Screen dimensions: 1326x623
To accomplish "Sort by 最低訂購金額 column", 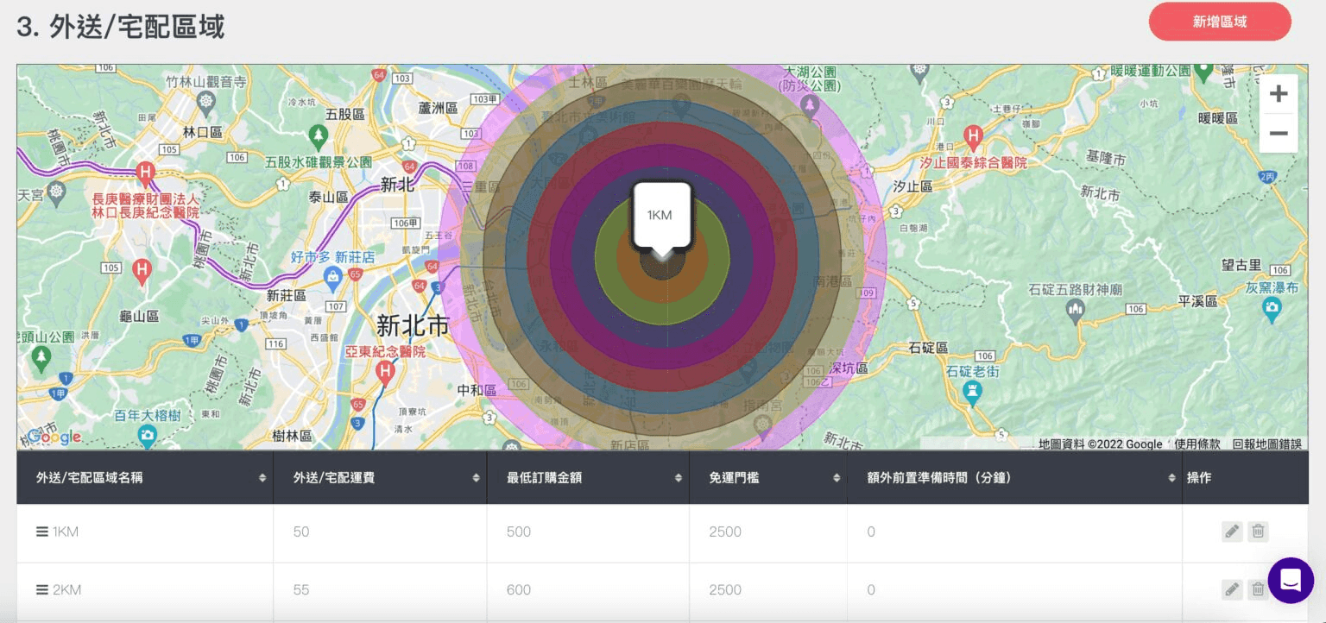I will (x=678, y=477).
